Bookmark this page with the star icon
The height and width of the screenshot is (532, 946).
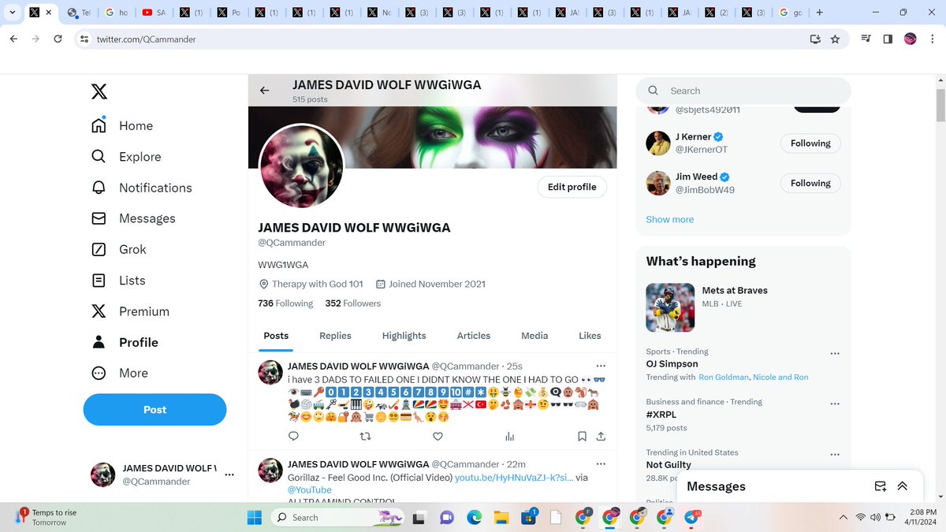[x=835, y=39]
